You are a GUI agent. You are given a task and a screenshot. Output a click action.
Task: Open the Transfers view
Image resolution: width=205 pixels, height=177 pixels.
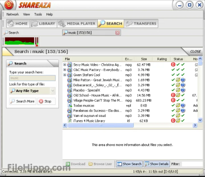coord(141,24)
